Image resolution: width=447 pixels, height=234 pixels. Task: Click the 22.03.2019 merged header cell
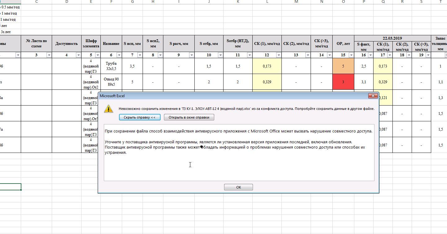pyautogui.click(x=392, y=38)
